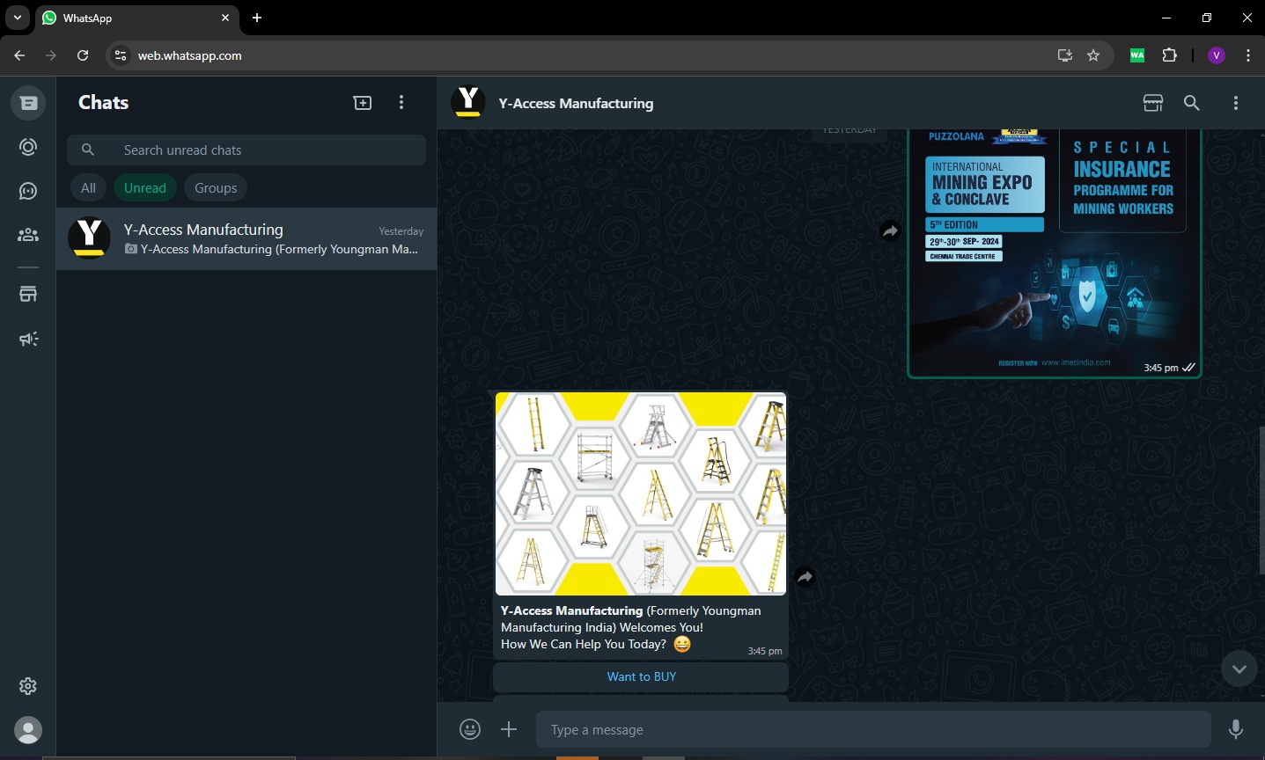
Task: Open the emoji picker
Action: 470,729
